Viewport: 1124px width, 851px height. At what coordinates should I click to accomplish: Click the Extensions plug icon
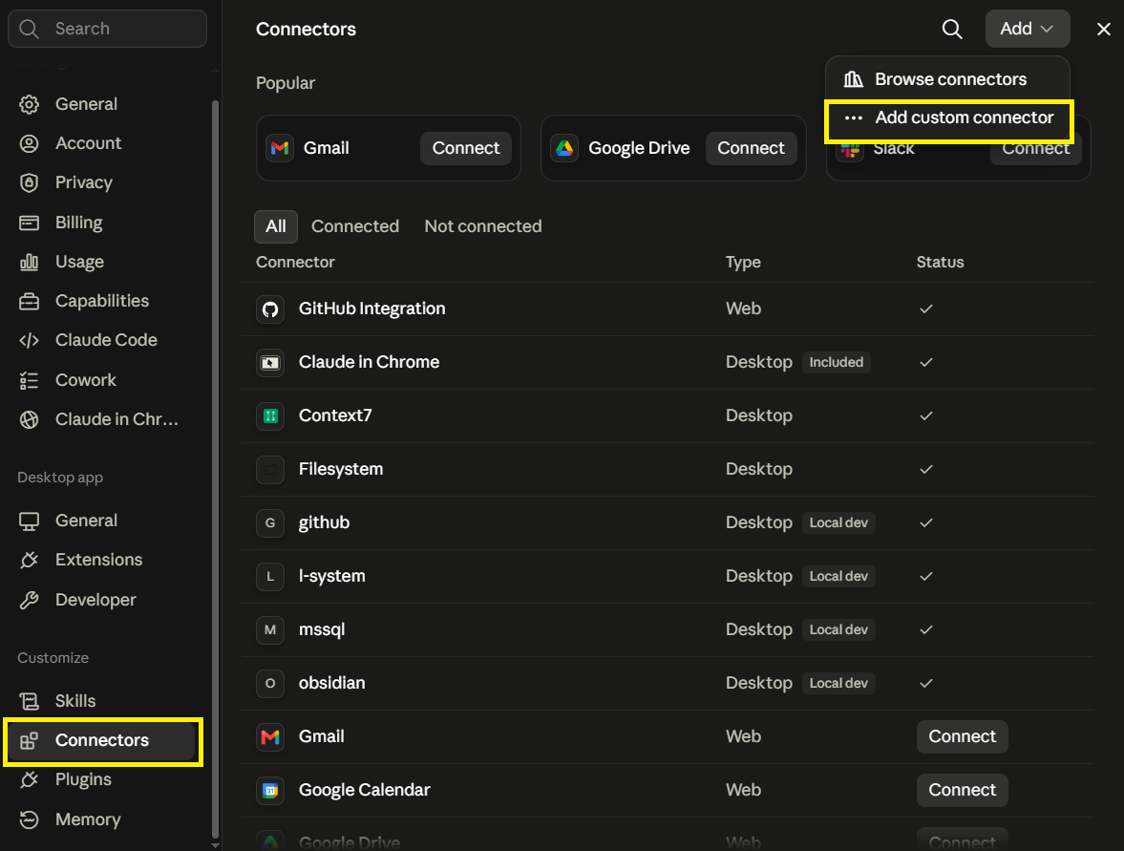(29, 560)
